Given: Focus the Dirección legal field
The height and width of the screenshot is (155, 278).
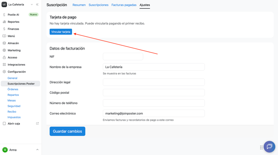Looking at the screenshot, I should pyautogui.click(x=154, y=82).
